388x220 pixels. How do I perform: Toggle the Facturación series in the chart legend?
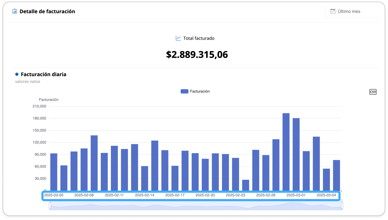195,91
